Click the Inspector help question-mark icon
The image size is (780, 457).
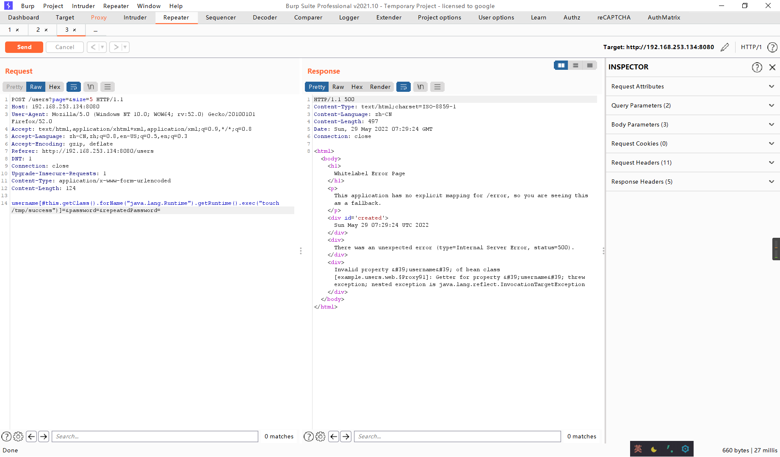coord(757,67)
